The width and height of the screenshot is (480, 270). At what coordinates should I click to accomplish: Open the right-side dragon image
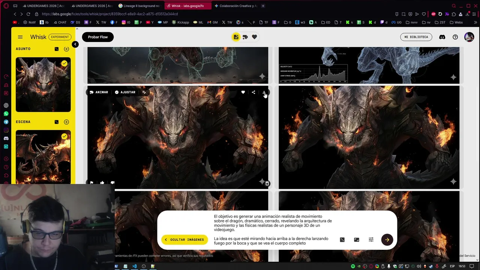click(x=369, y=137)
